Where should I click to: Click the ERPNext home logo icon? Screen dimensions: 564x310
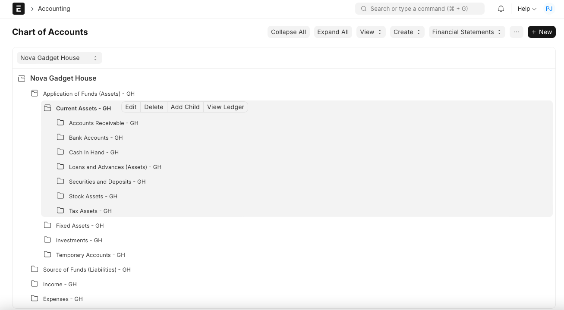coord(19,9)
